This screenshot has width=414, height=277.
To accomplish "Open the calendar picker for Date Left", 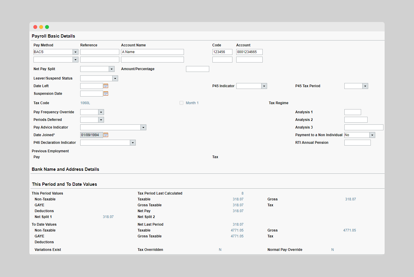I will click(x=105, y=86).
